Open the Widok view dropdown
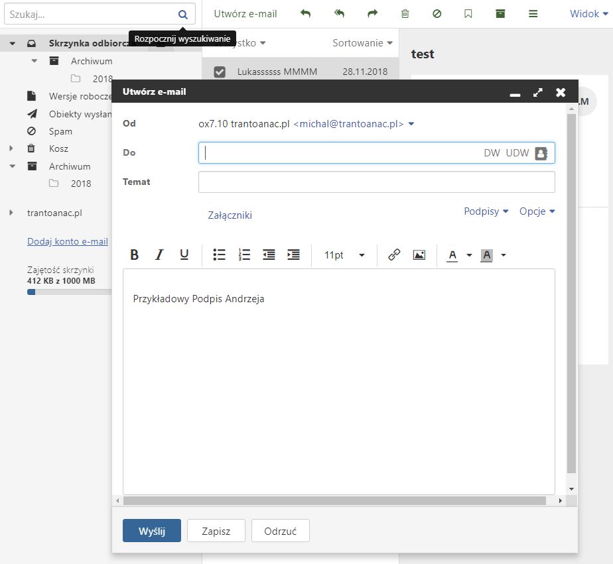This screenshot has height=564, width=613. coord(588,14)
